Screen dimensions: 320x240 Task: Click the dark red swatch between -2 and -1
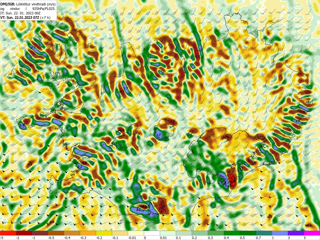[24, 233]
